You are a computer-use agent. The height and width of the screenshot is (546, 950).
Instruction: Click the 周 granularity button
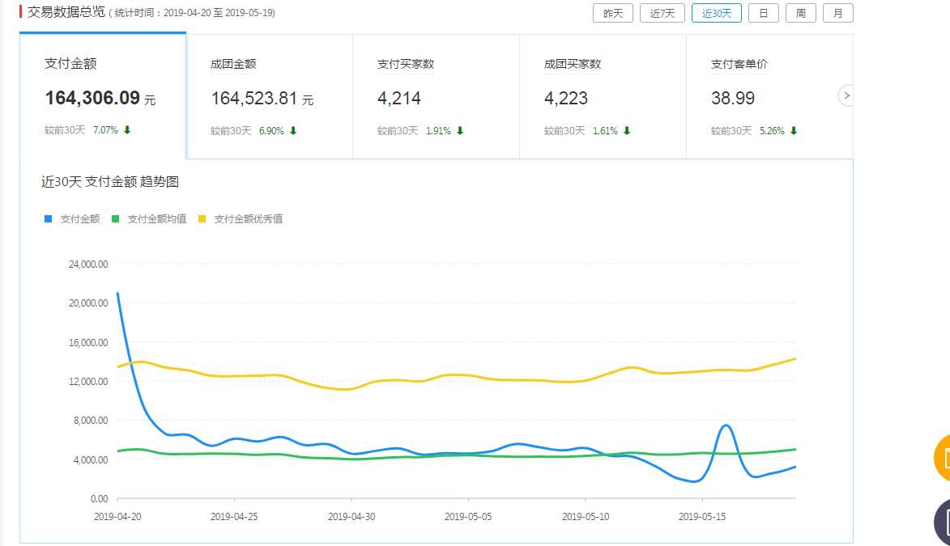pyautogui.click(x=800, y=13)
